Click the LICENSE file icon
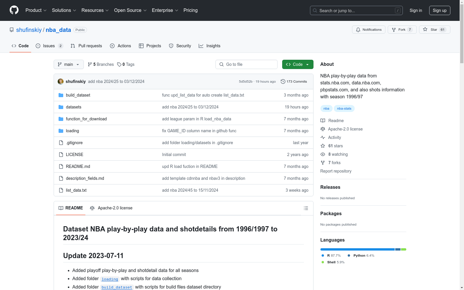Image resolution: width=464 pixels, height=290 pixels. click(x=61, y=155)
